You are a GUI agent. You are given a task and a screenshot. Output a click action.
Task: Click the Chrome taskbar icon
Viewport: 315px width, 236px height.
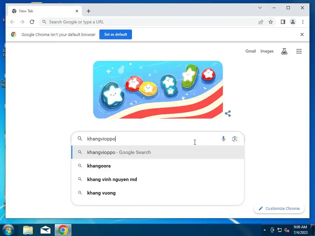[x=63, y=230]
